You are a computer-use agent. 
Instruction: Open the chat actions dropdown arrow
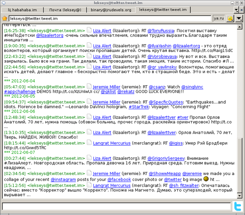[239, 18]
